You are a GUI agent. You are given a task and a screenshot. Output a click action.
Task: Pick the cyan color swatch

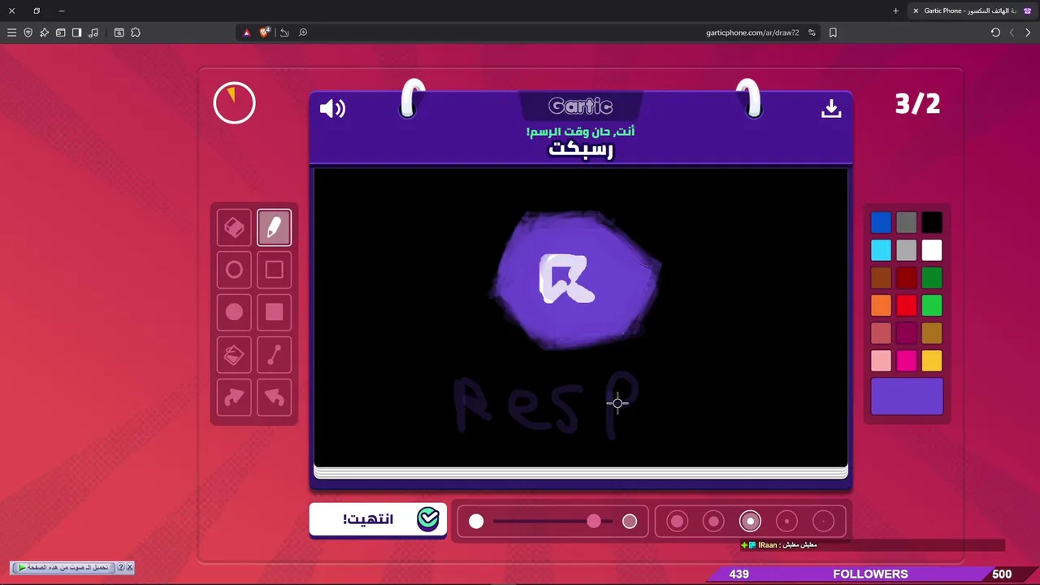pyautogui.click(x=881, y=249)
